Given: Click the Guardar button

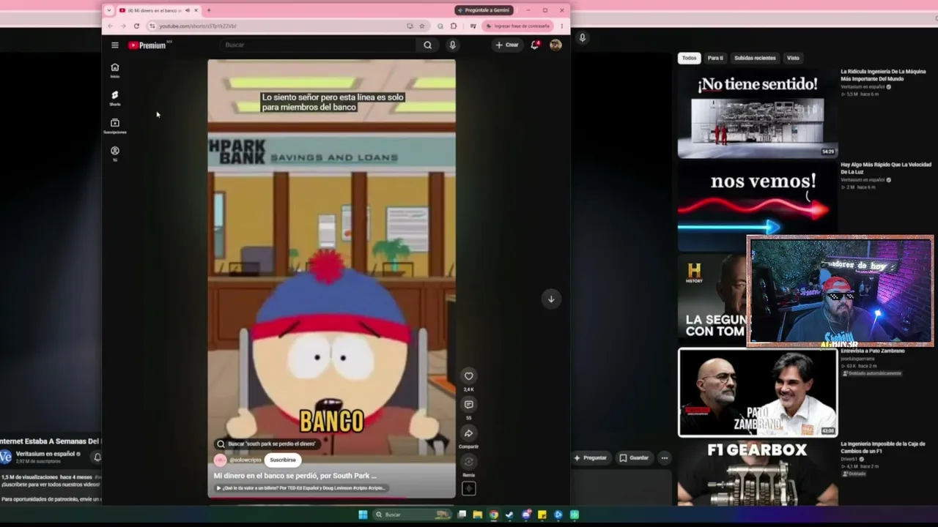Looking at the screenshot, I should 635,458.
